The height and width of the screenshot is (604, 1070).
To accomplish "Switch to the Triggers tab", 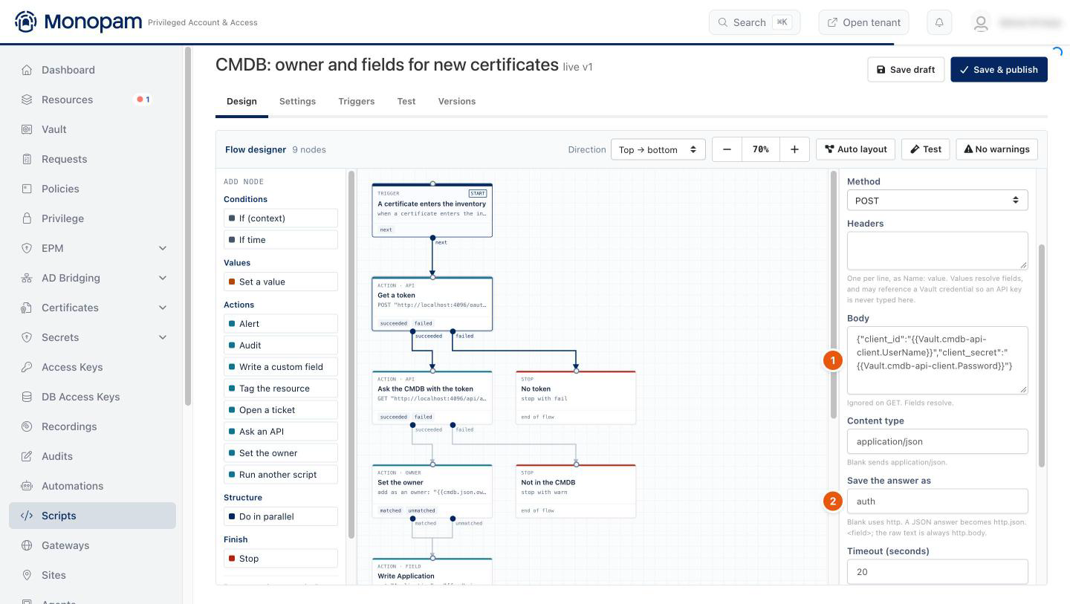I will pos(356,101).
